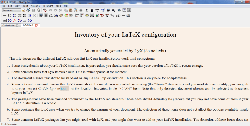Image resolution: width=250 pixels, height=126 pixels.
Task: Insert TeX code with the TeX icon
Action: pyautogui.click(x=102, y=15)
